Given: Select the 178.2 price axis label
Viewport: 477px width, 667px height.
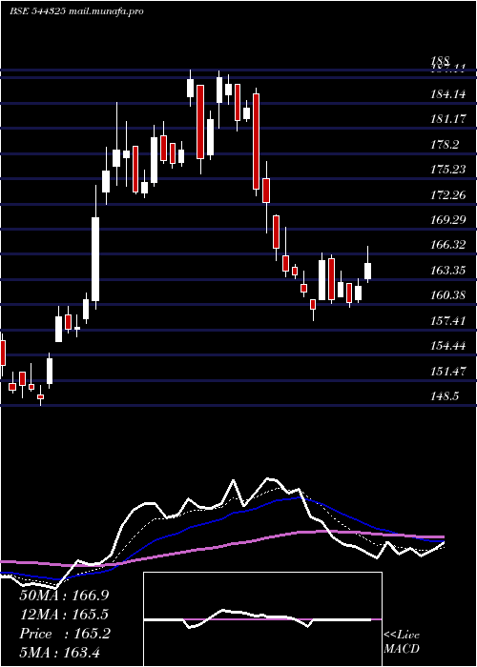Looking at the screenshot, I should tap(445, 145).
